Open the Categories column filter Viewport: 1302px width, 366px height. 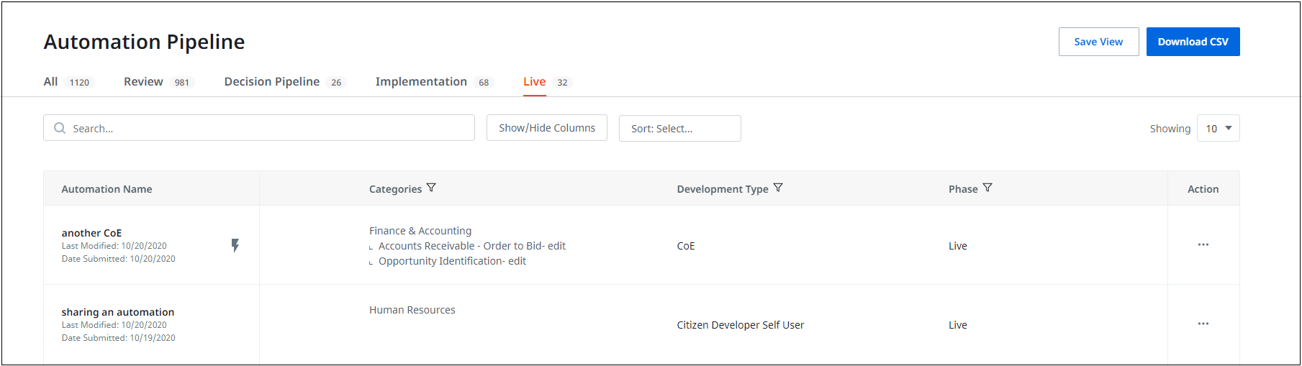[431, 188]
